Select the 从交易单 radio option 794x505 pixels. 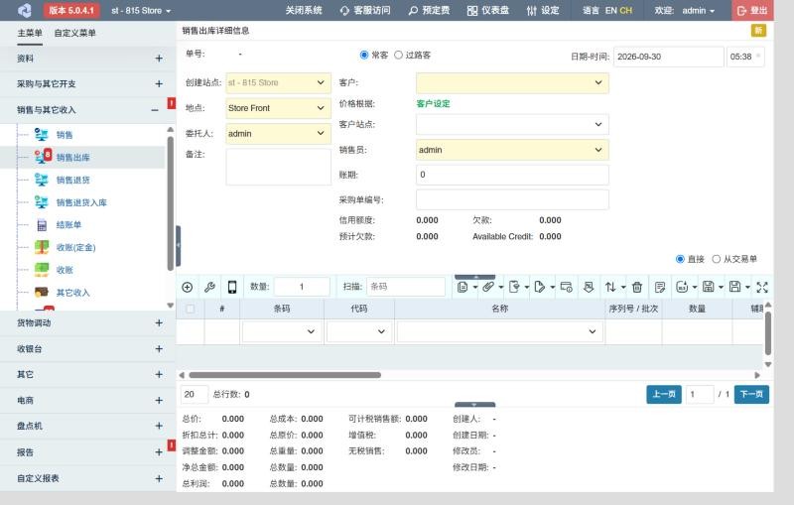click(716, 259)
